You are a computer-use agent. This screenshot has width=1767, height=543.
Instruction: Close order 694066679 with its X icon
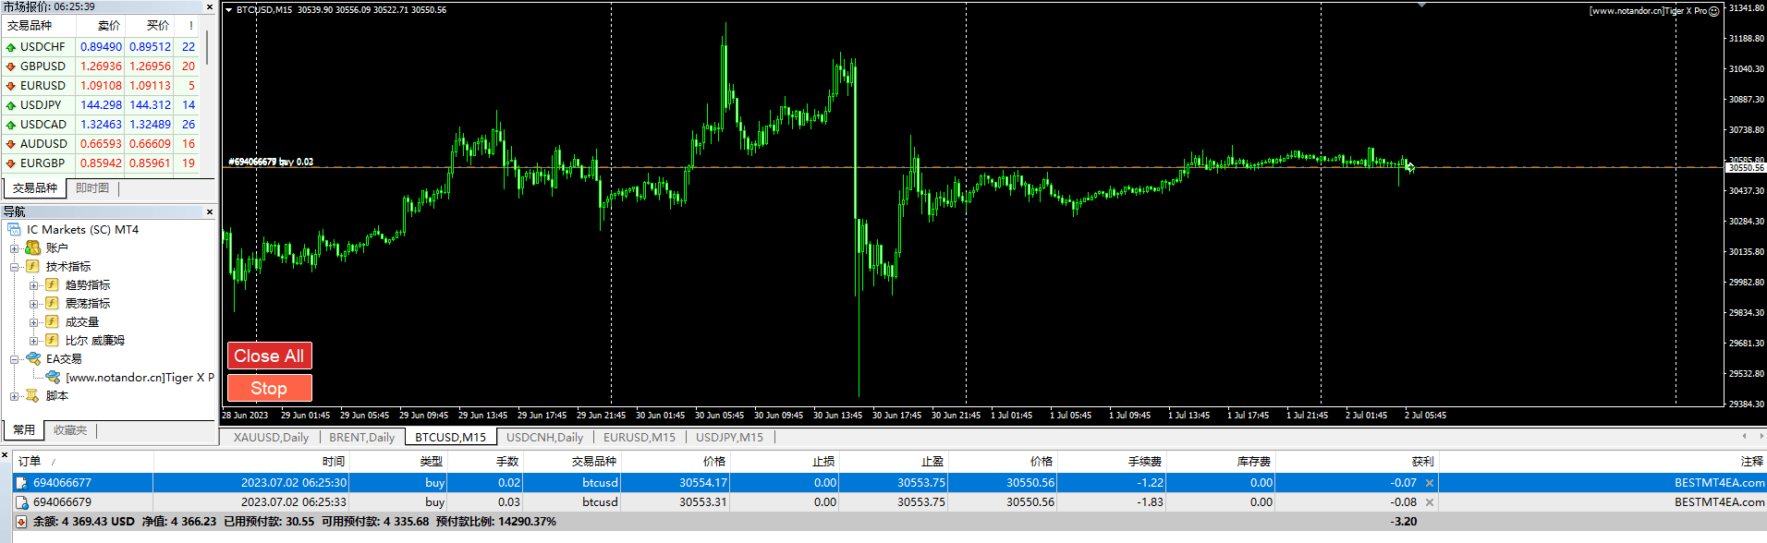pyautogui.click(x=1430, y=502)
